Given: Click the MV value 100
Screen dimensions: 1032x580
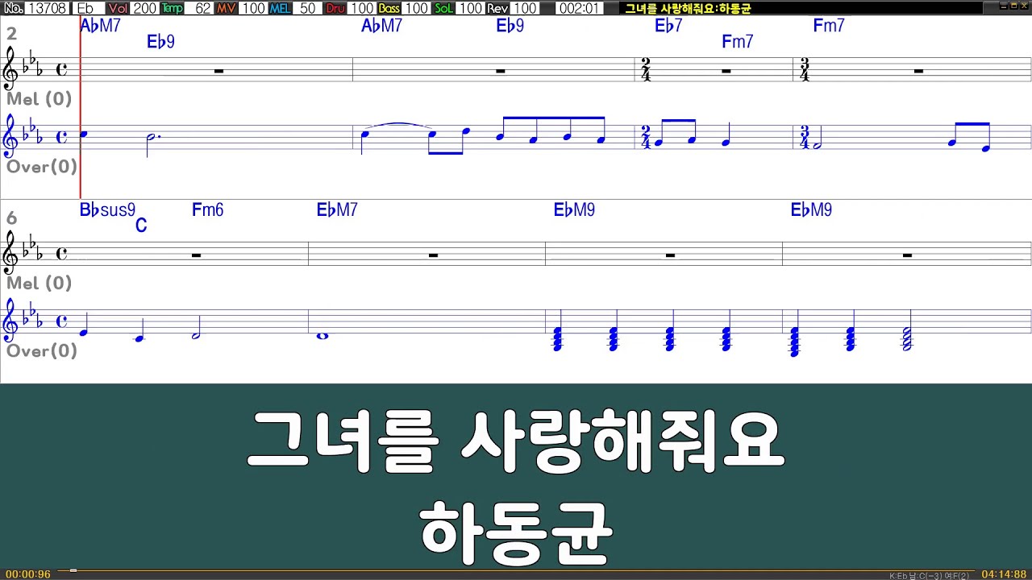Looking at the screenshot, I should point(253,8).
